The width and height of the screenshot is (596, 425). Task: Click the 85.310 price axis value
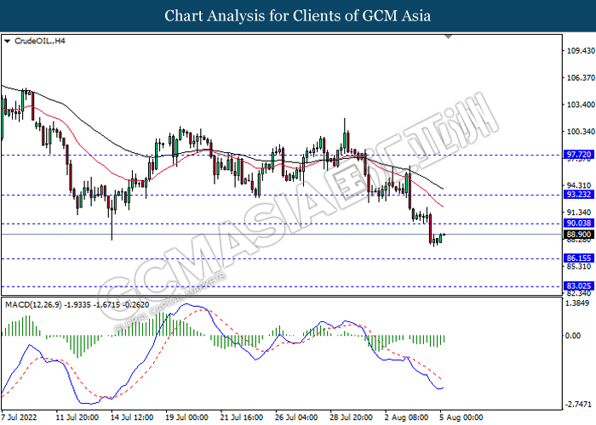pos(579,267)
